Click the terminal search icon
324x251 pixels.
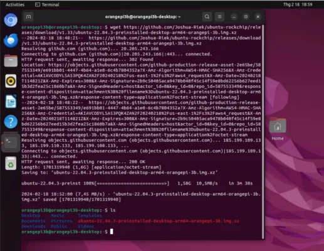(207, 17)
